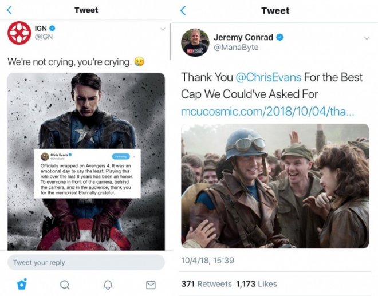Open the IGN profile avatar
The height and width of the screenshot is (296, 378).
(x=19, y=33)
